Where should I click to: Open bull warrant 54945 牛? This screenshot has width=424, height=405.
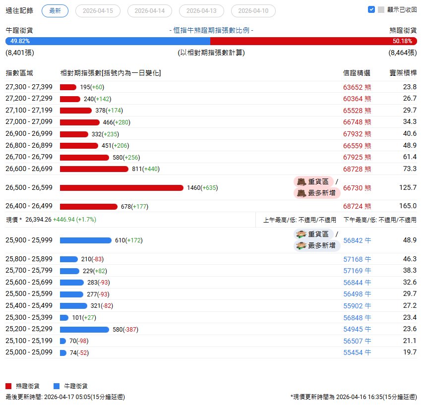(x=357, y=329)
